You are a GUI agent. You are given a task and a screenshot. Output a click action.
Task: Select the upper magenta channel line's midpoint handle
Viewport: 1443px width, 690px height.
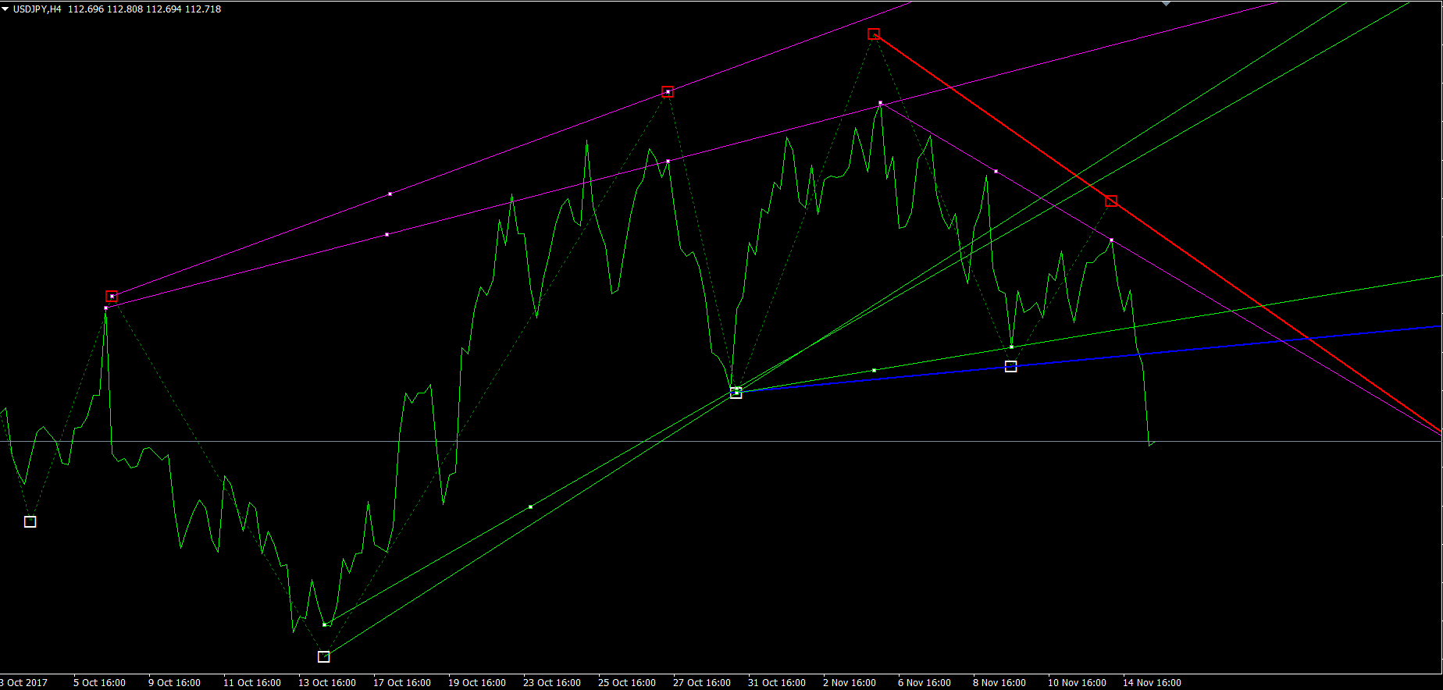(x=390, y=194)
